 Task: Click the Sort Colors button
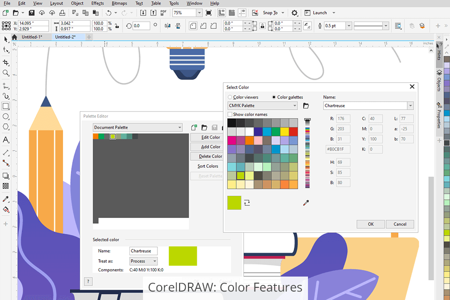pyautogui.click(x=208, y=166)
